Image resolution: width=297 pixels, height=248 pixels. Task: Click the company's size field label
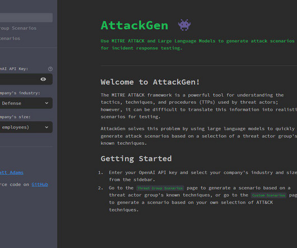coord(15,117)
